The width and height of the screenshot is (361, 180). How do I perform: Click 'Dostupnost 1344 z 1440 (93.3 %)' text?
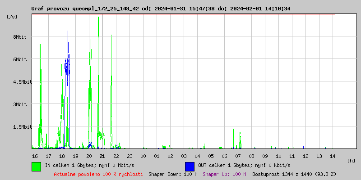click(x=294, y=174)
